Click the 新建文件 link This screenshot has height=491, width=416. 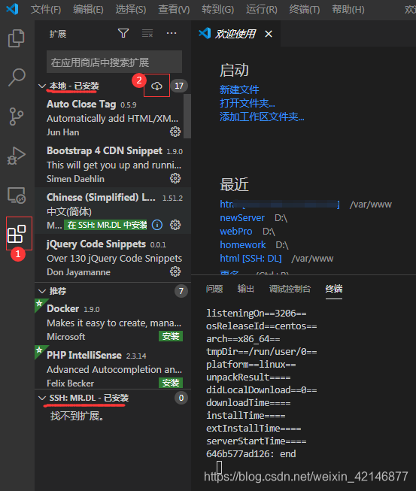pyautogui.click(x=239, y=90)
